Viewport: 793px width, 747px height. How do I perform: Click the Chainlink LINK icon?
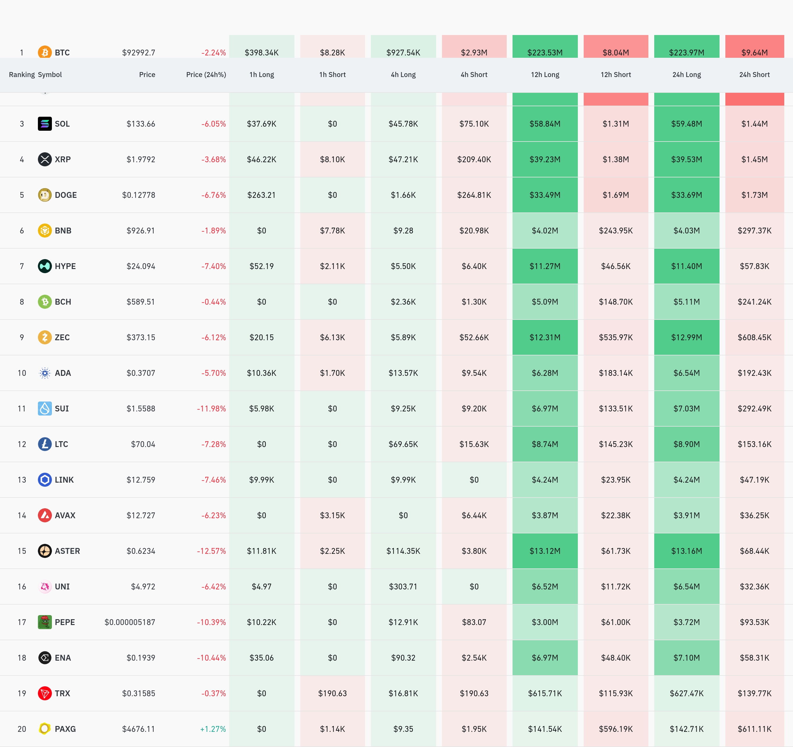[x=45, y=479]
